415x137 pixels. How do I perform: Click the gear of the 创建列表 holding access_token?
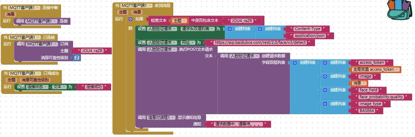(325, 63)
